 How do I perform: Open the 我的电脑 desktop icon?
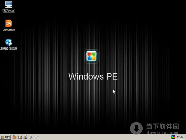pos(9,7)
